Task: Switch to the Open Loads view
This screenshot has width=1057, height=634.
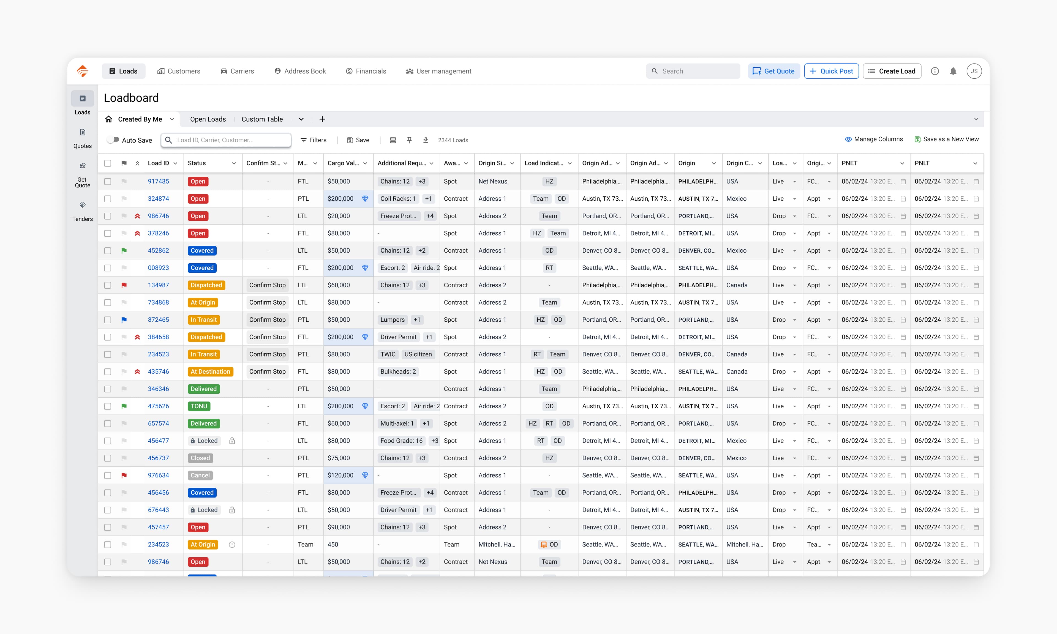Action: pos(208,119)
